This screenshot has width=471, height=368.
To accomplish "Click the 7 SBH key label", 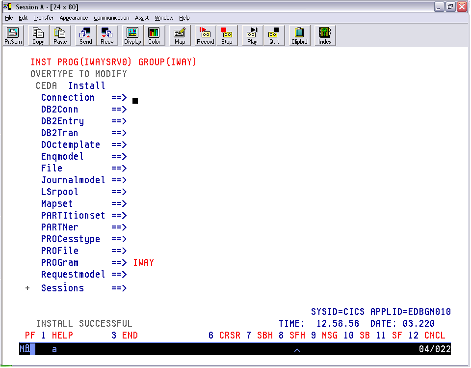I will 260,336.
